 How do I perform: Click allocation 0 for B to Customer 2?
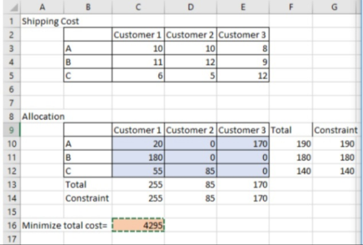click(x=191, y=157)
